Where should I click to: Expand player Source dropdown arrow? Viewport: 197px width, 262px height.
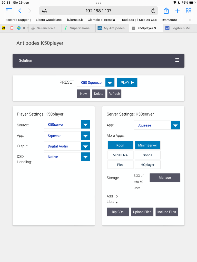click(85, 124)
